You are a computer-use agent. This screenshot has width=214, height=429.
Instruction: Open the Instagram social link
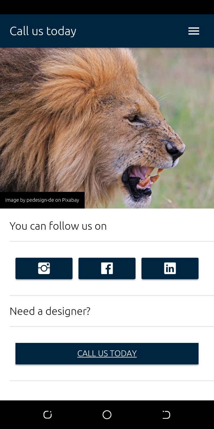(x=44, y=268)
